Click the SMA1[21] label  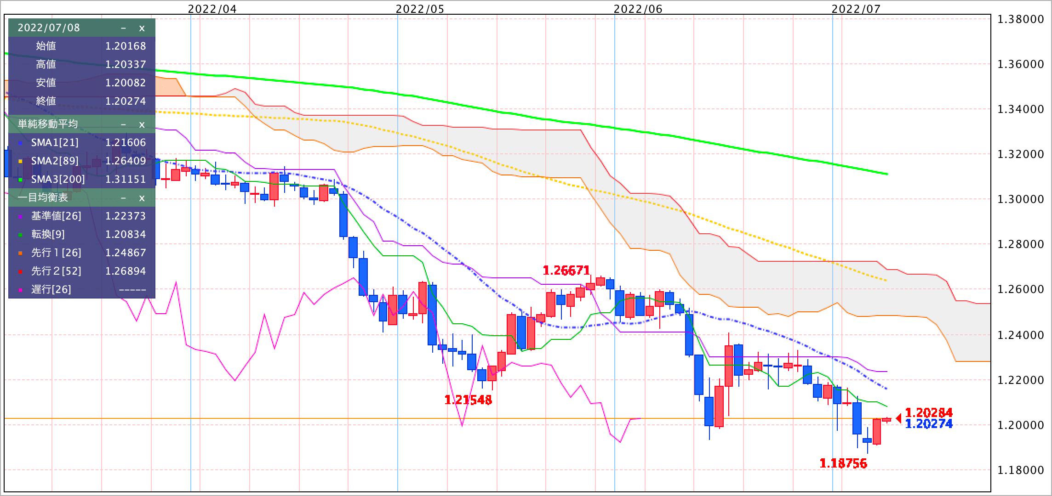click(x=55, y=143)
